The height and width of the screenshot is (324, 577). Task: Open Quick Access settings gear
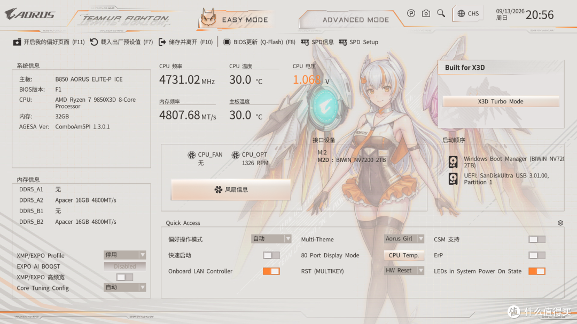[x=560, y=223]
